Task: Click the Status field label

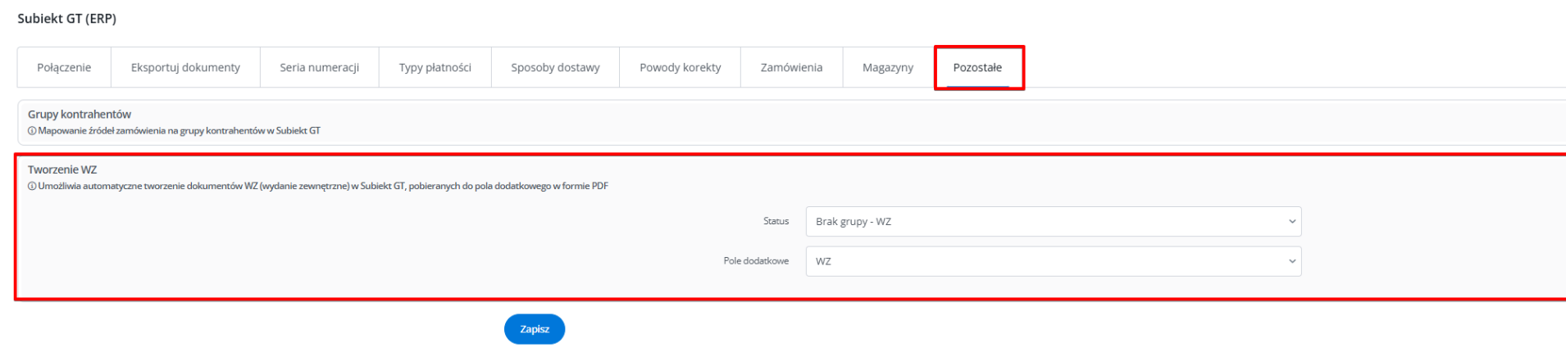Action: 776,222
